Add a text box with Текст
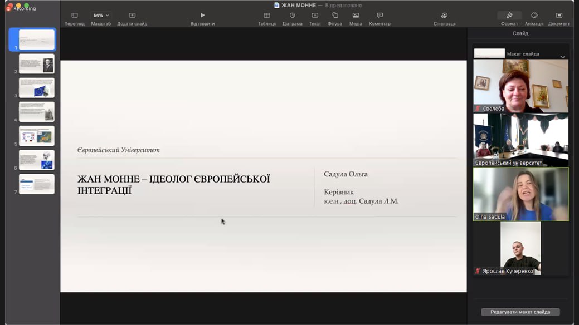 (x=315, y=16)
